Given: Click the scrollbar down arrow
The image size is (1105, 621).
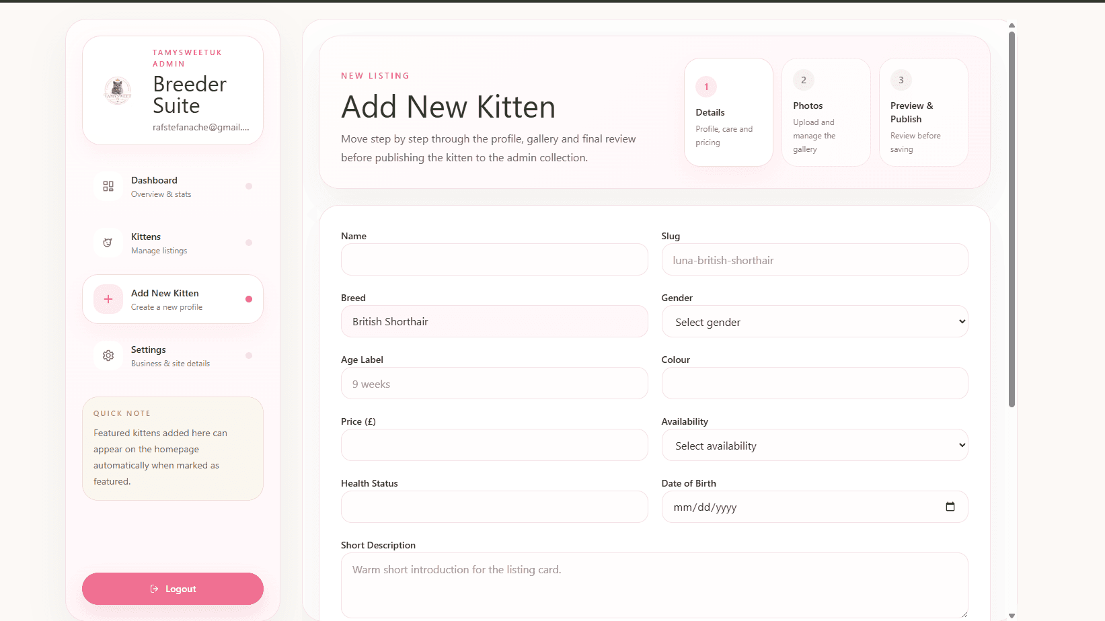Looking at the screenshot, I should tap(1012, 616).
